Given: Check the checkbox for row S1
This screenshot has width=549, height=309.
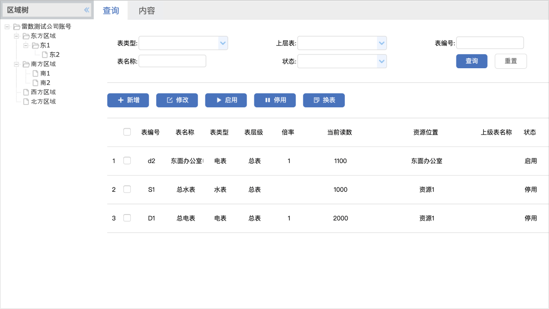Looking at the screenshot, I should [x=127, y=189].
